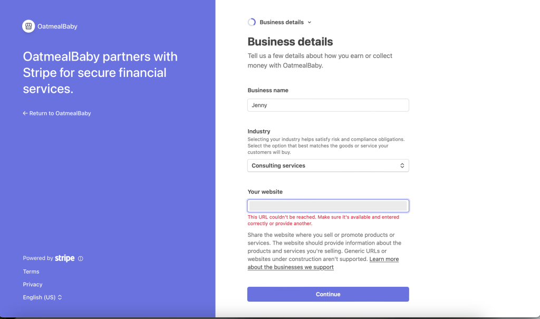Click the info icon next to Stripe

click(x=81, y=258)
